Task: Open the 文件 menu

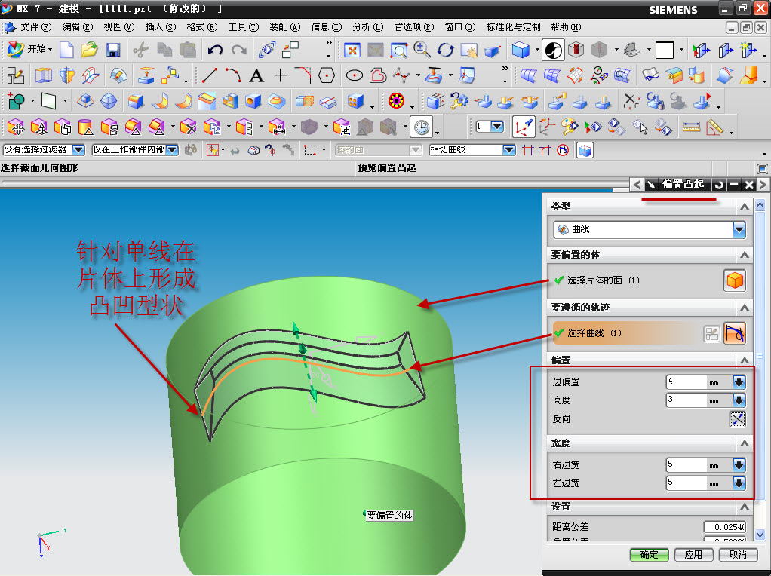Action: point(35,27)
